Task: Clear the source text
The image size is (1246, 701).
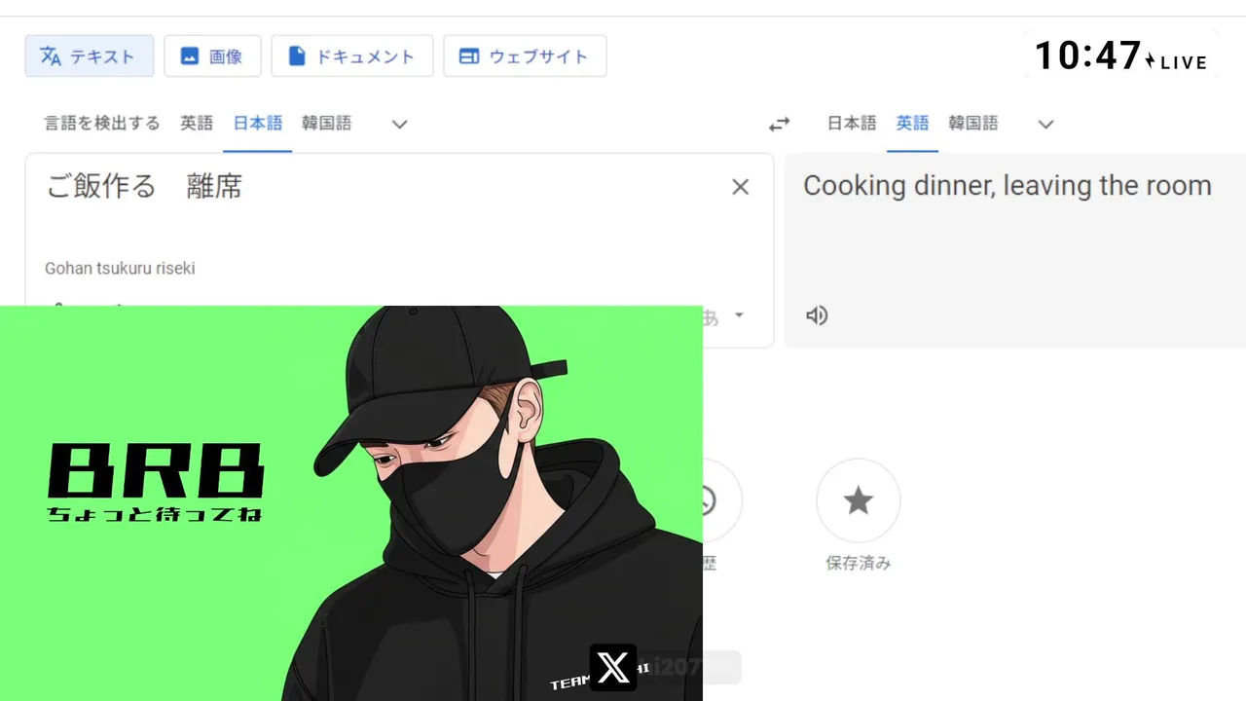Action: (x=740, y=187)
